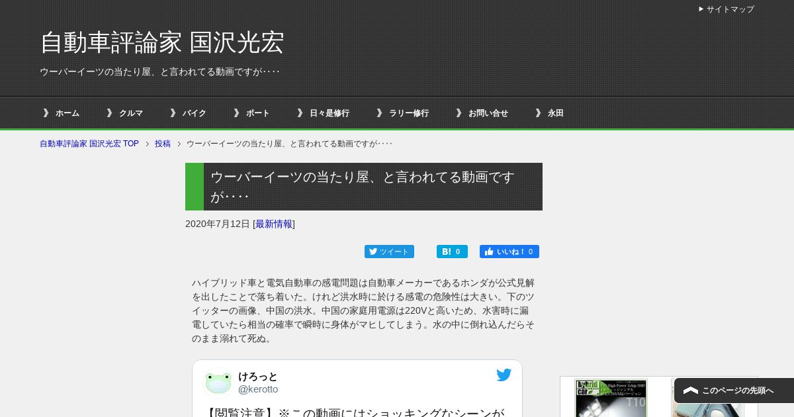794x417 pixels.
Task: Select the バイク menu item
Action: [195, 113]
